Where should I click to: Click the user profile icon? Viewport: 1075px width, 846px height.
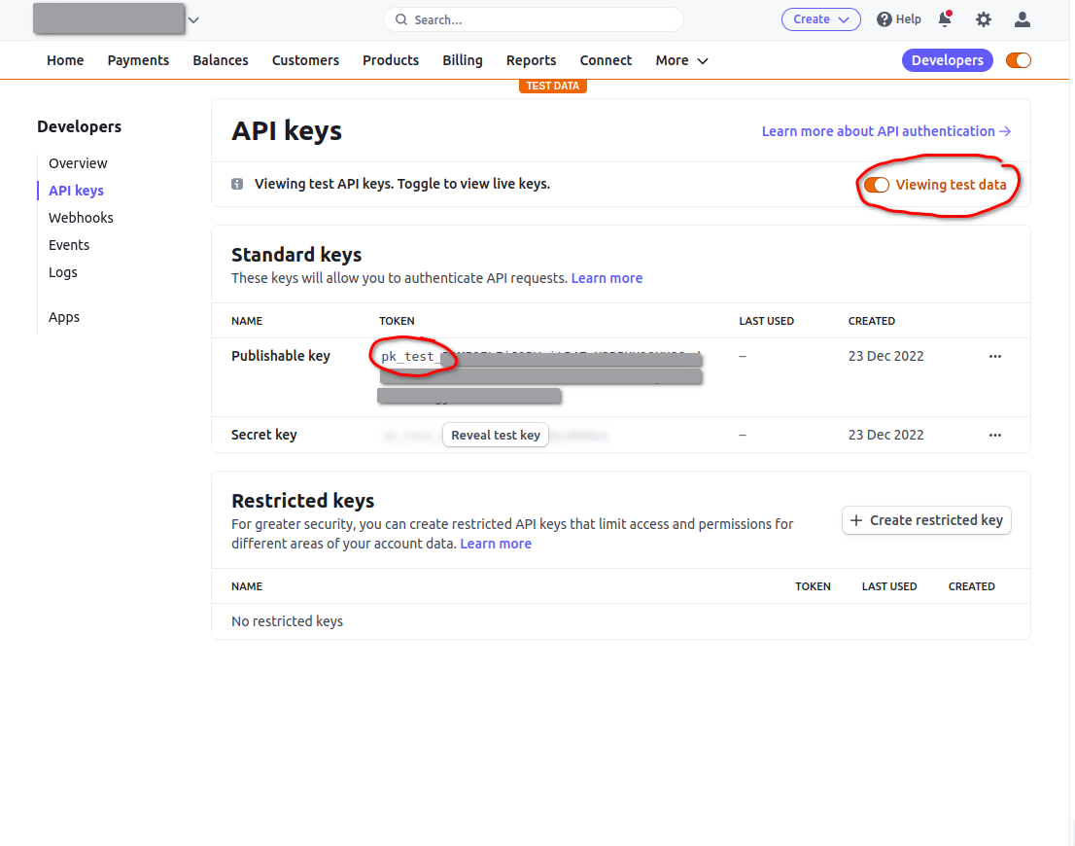[1022, 19]
